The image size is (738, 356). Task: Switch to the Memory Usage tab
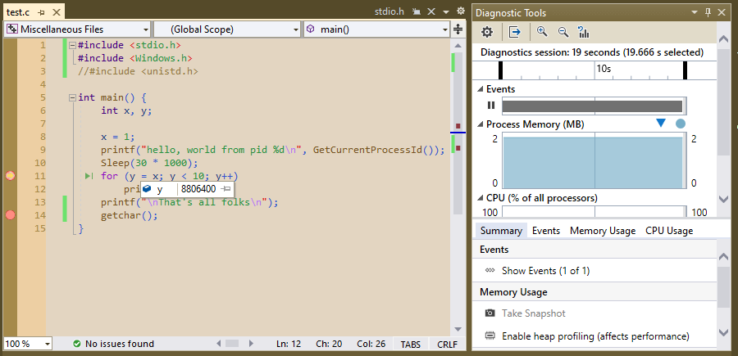click(603, 231)
